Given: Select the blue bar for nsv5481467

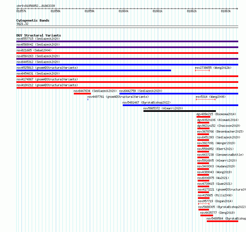Looking at the screenshot, I should [180, 105].
